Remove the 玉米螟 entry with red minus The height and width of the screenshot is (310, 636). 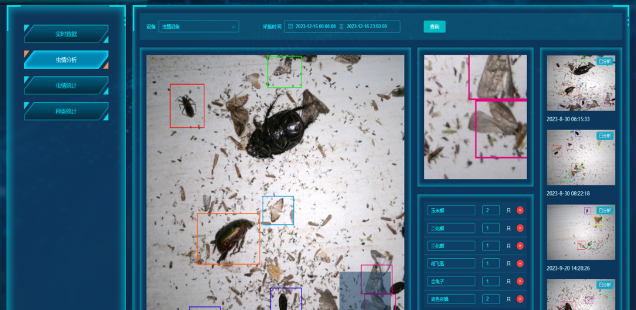pyautogui.click(x=520, y=211)
